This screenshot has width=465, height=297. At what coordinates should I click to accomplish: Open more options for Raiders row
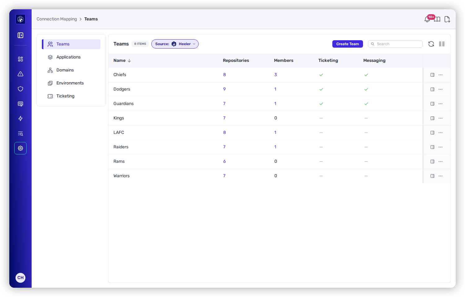point(441,147)
